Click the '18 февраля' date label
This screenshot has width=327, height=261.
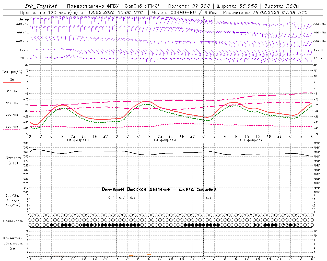click(78, 140)
